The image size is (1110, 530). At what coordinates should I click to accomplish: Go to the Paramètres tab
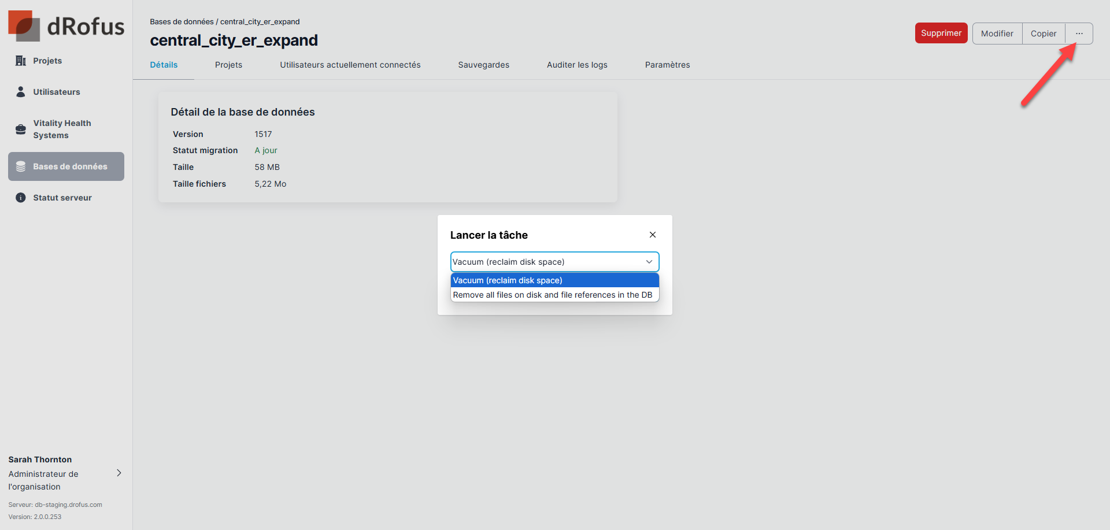click(x=667, y=65)
